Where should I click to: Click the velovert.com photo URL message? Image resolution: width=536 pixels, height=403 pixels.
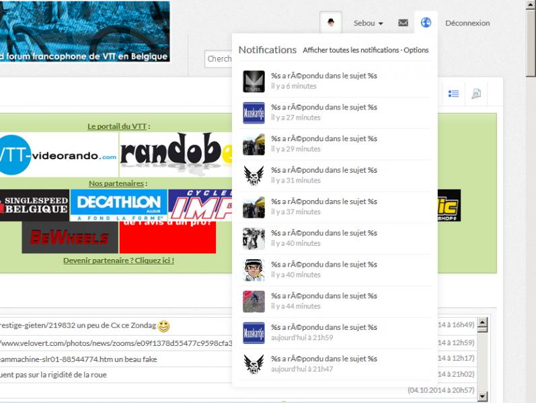[x=116, y=343]
